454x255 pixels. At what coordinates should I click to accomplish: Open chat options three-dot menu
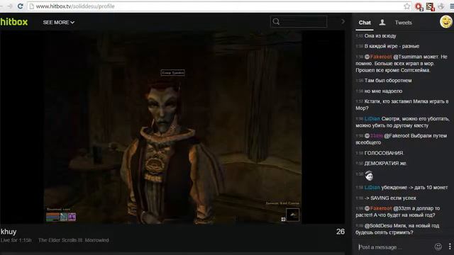(450, 246)
